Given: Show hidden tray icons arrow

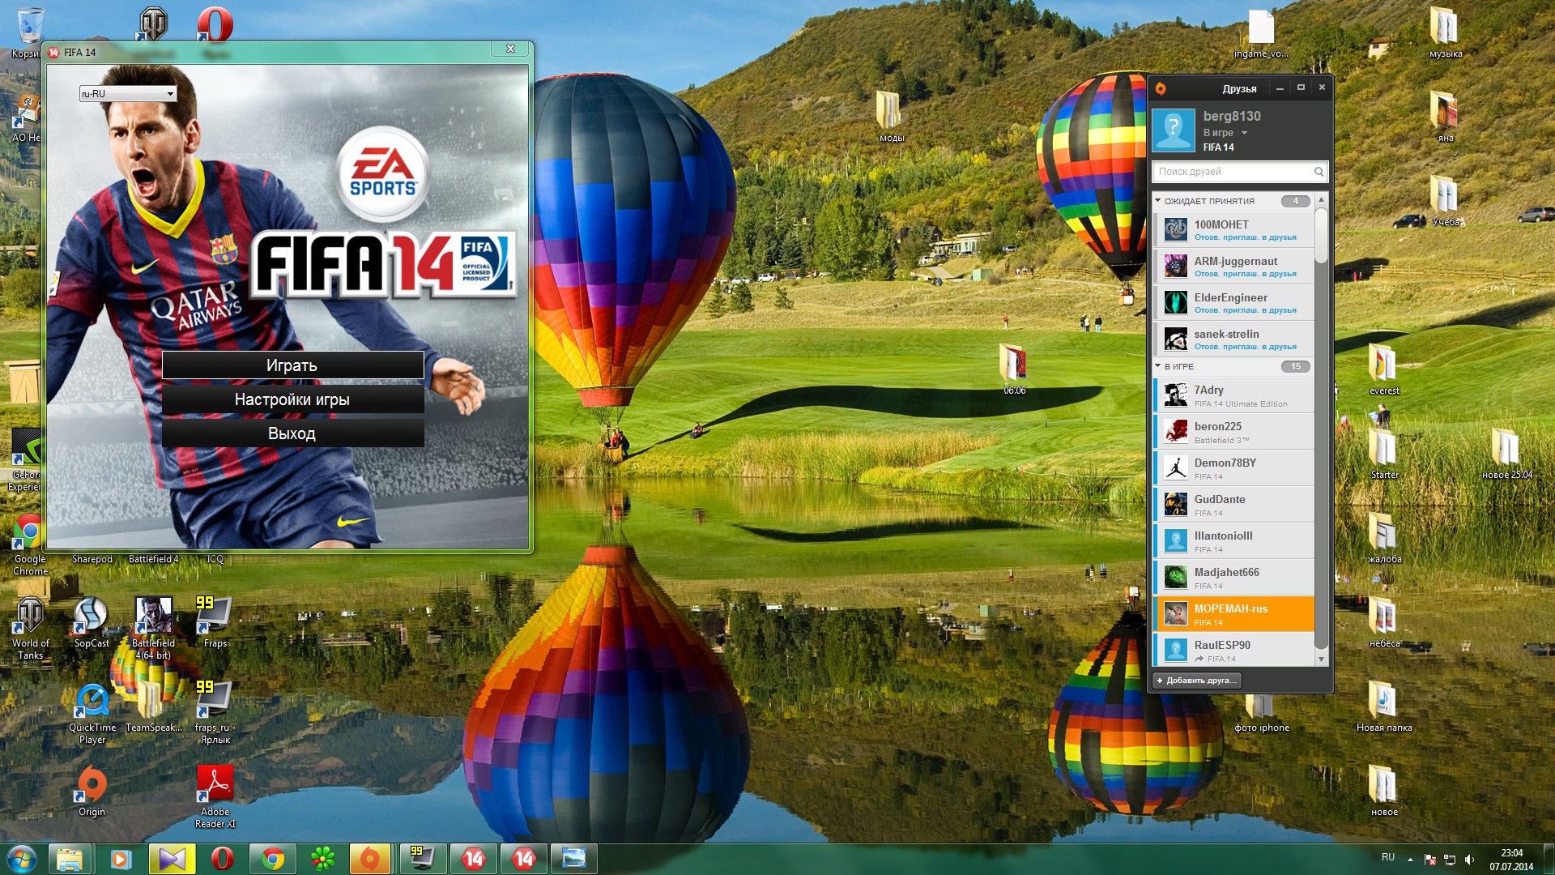Looking at the screenshot, I should [1410, 860].
